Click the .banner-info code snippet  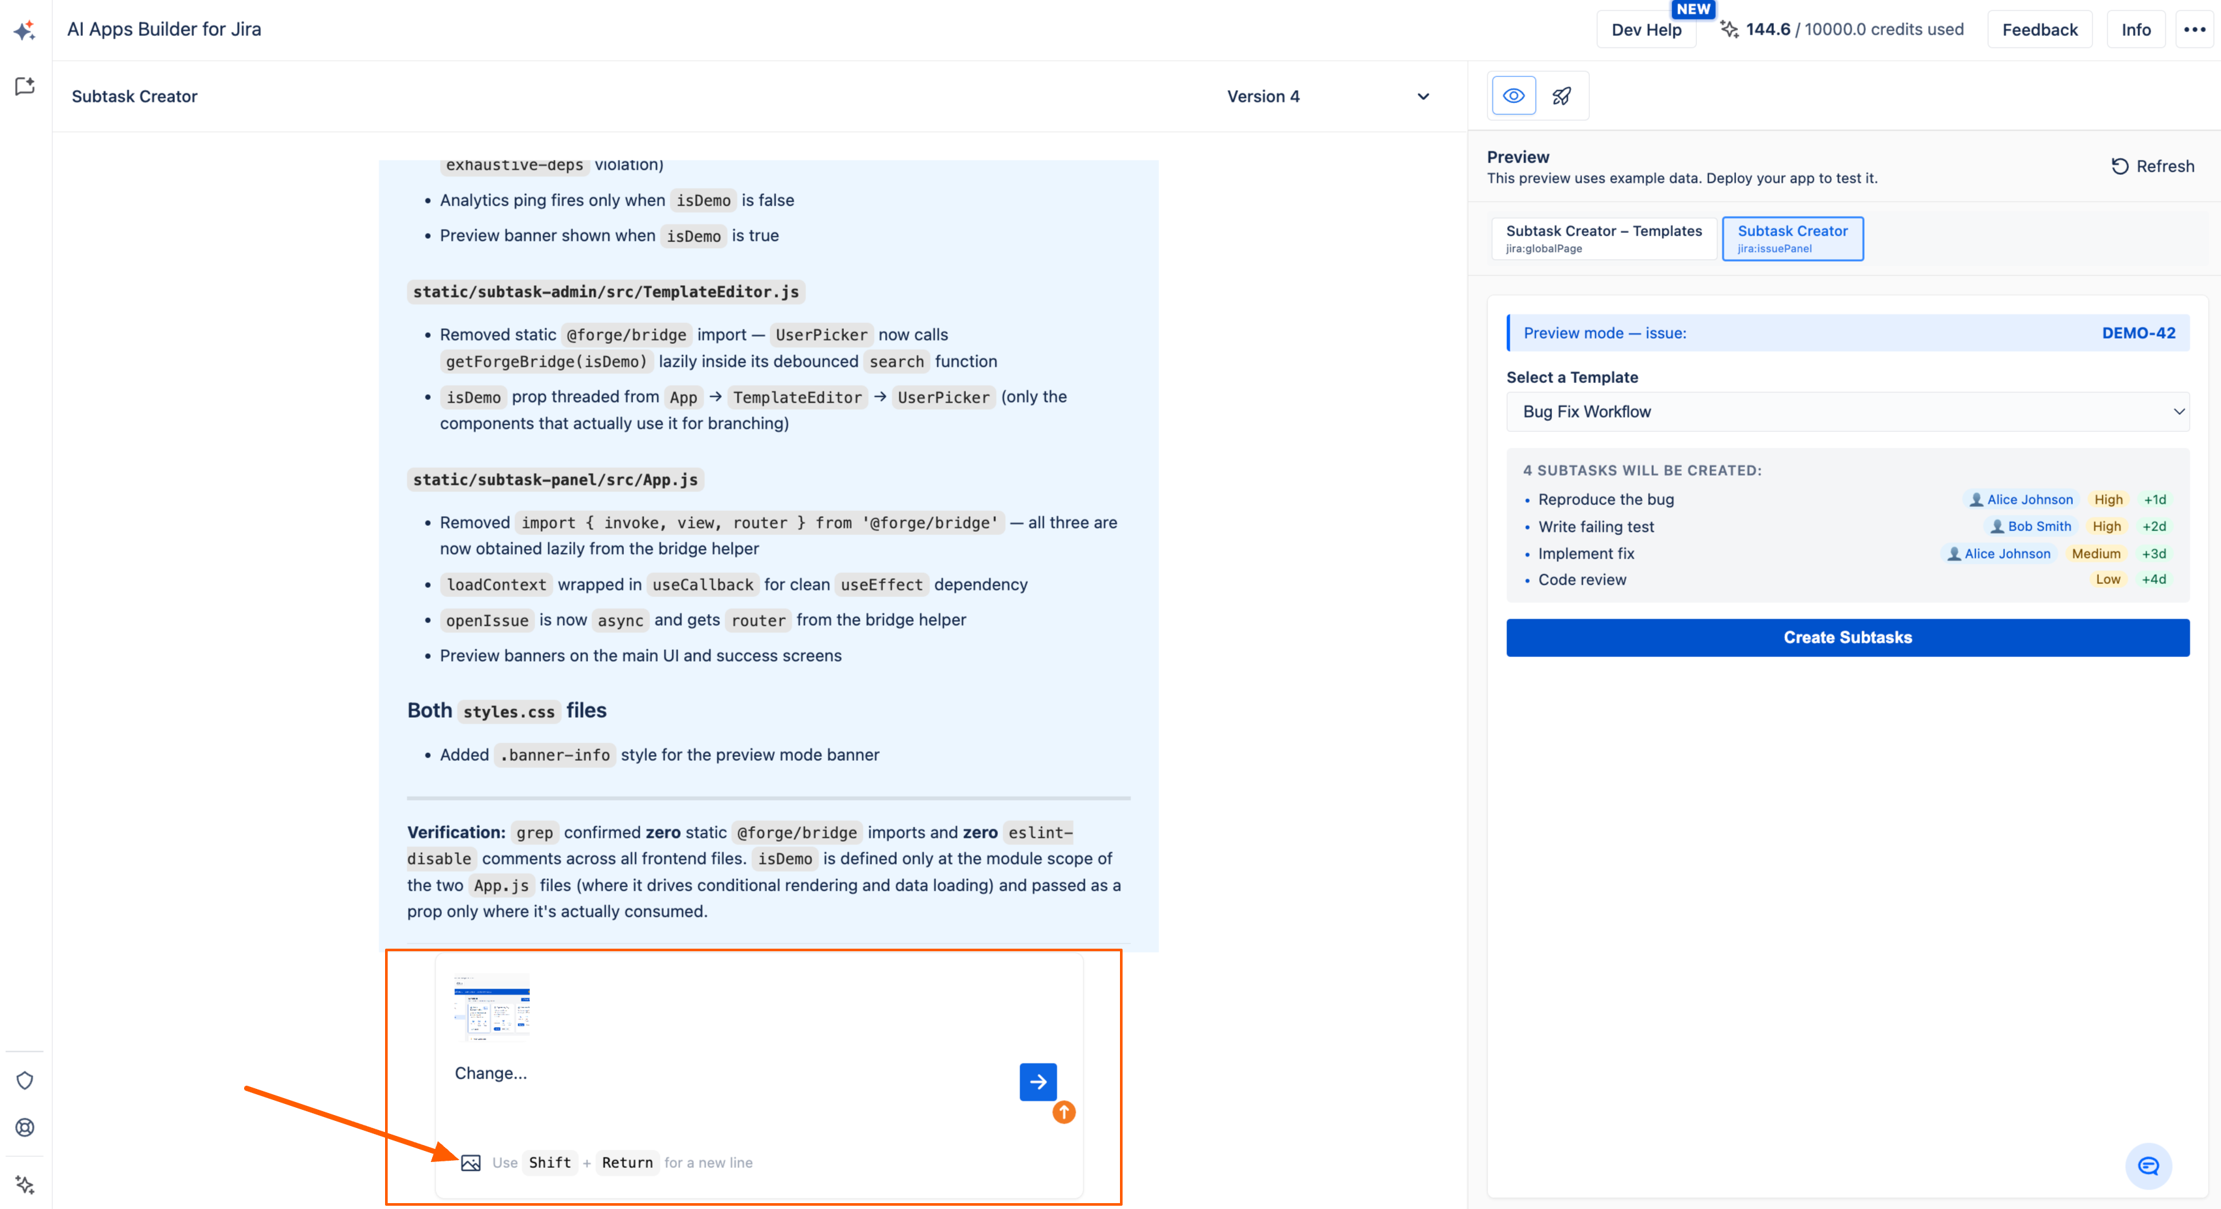point(555,756)
